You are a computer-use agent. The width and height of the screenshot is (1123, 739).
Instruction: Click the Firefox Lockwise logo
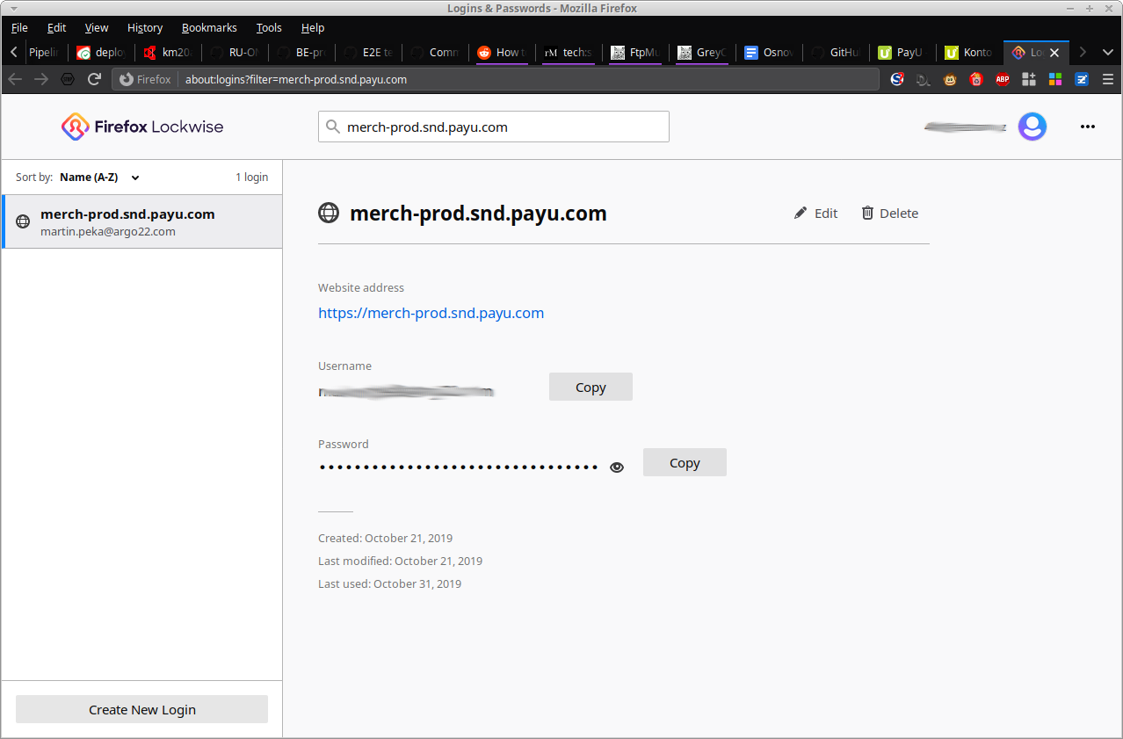[142, 127]
